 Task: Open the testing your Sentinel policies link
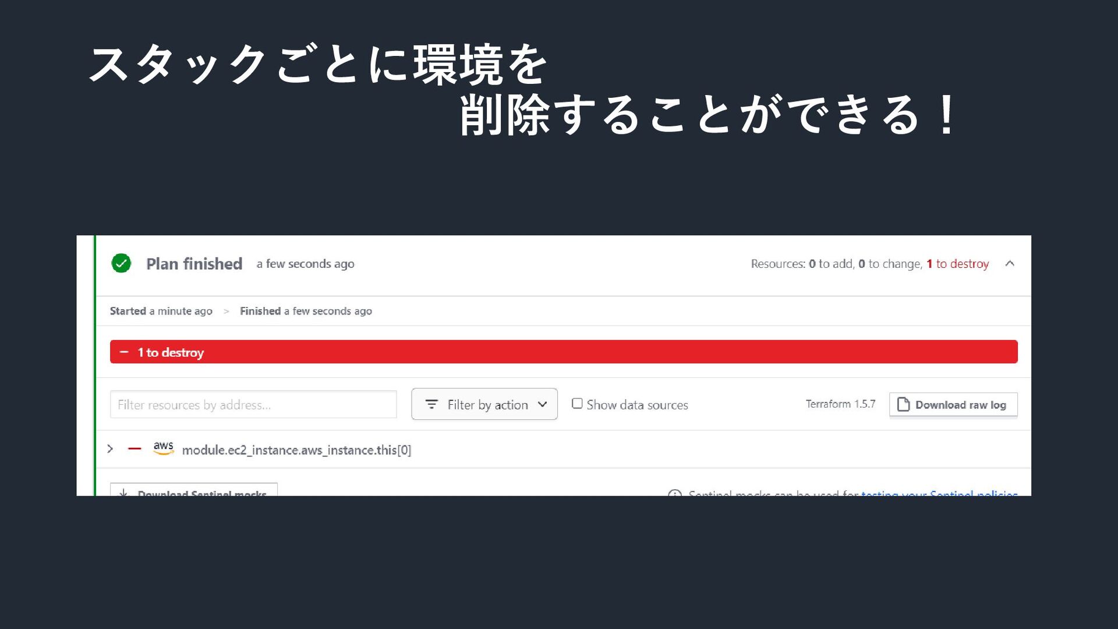tap(939, 493)
